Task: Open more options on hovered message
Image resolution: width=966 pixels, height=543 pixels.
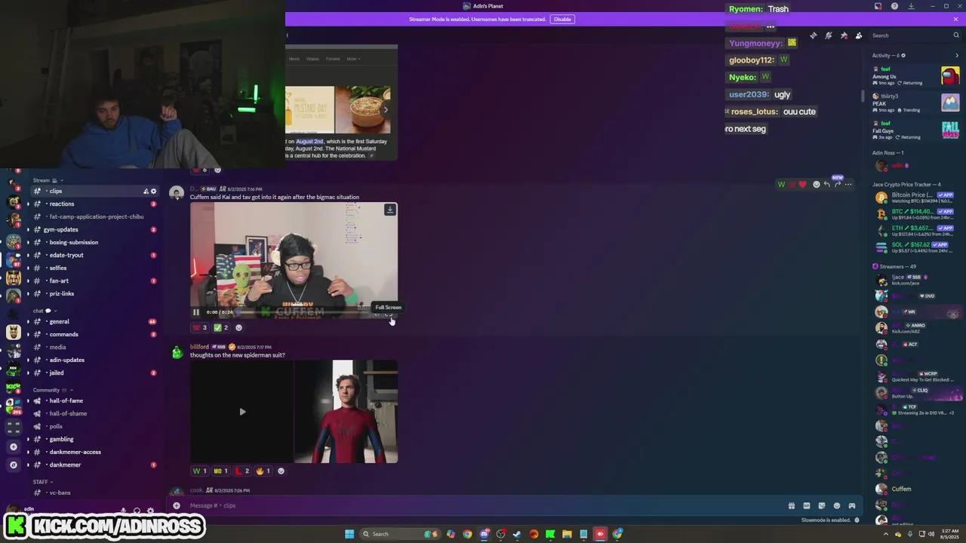Action: click(848, 184)
